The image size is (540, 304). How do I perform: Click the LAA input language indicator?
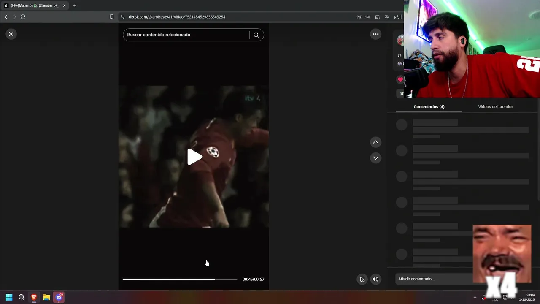pos(494,300)
